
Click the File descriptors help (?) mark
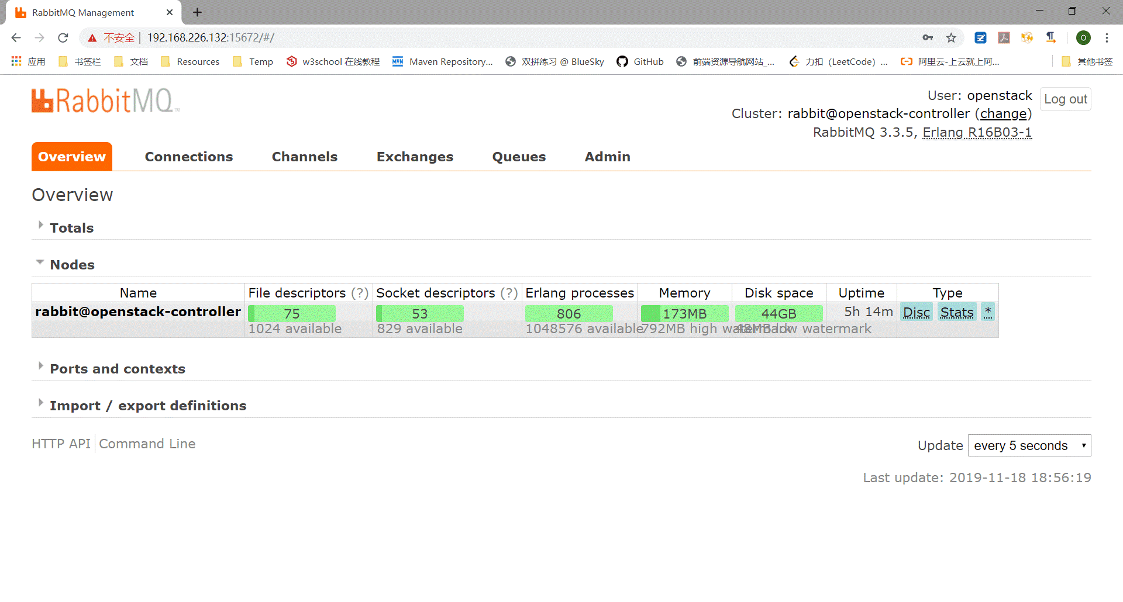coord(360,293)
